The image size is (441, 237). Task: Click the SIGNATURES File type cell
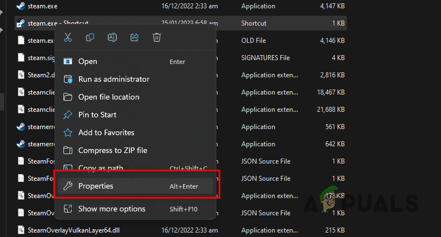[265, 58]
